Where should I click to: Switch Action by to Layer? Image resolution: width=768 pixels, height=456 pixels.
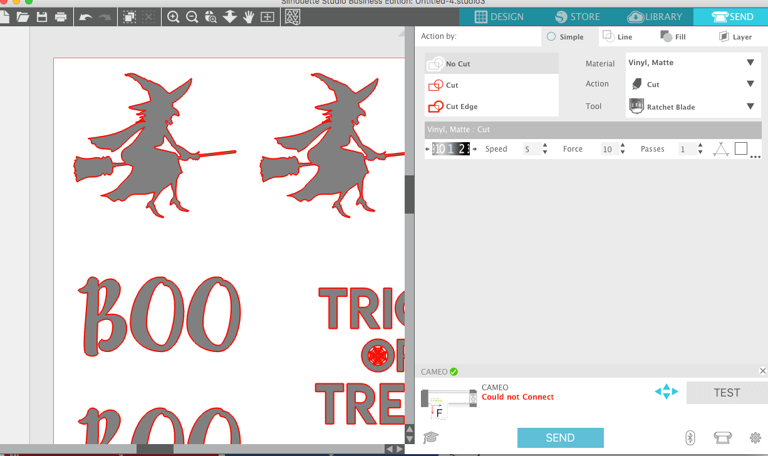click(x=735, y=36)
